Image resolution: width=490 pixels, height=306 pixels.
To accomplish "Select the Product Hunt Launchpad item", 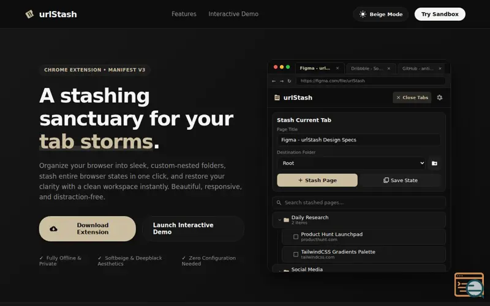I will pyautogui.click(x=364, y=237).
